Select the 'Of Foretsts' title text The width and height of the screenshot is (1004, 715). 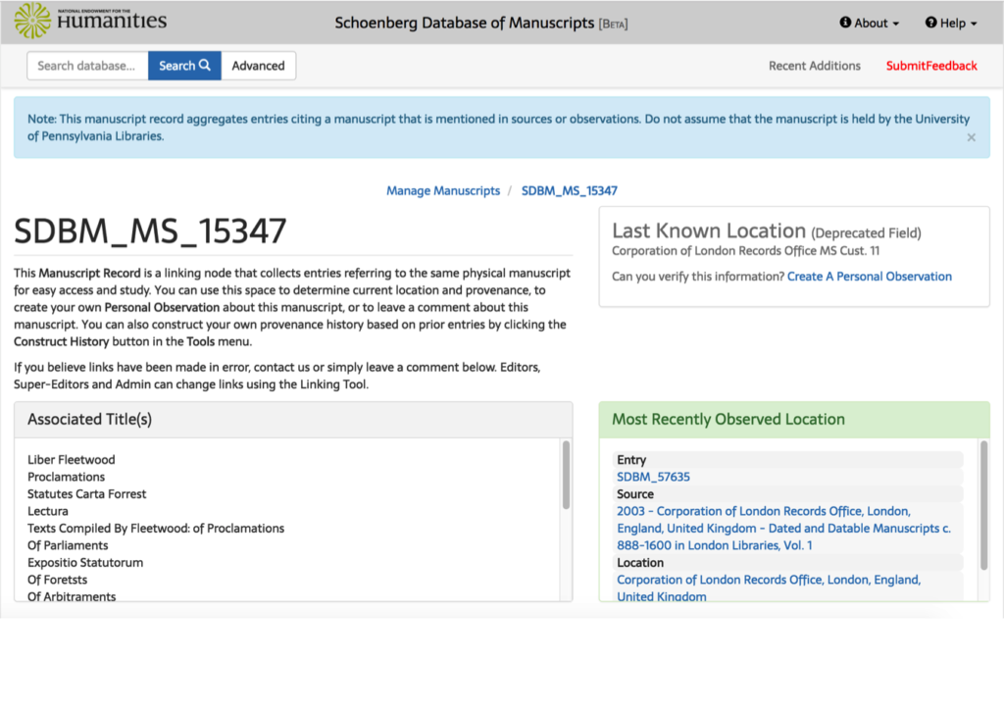pyautogui.click(x=57, y=580)
